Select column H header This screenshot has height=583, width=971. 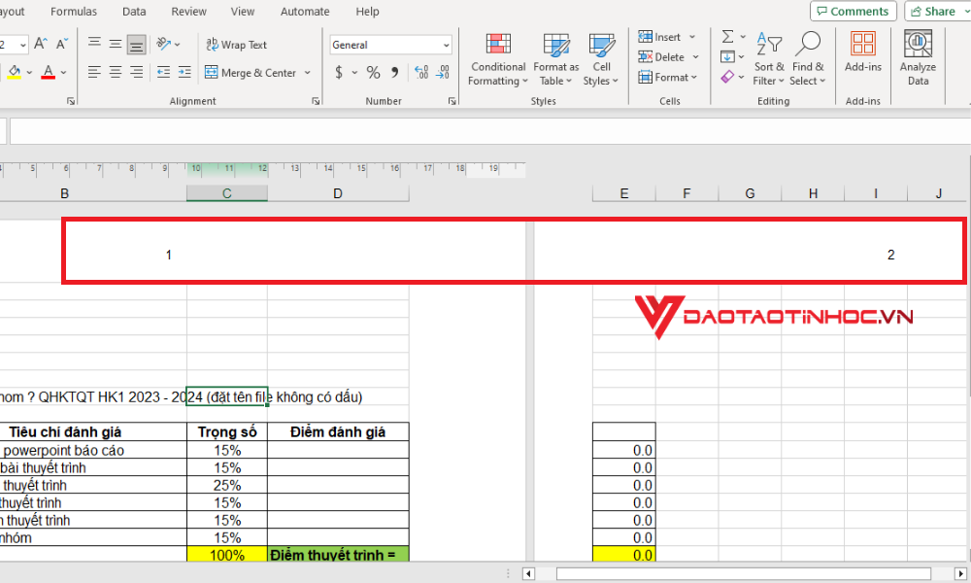813,193
